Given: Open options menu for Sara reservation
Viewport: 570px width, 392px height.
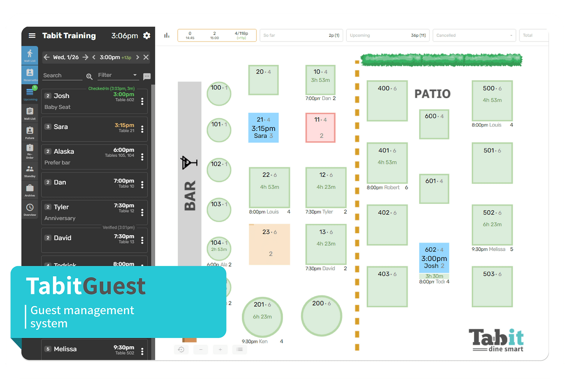Looking at the screenshot, I should pos(142,129).
